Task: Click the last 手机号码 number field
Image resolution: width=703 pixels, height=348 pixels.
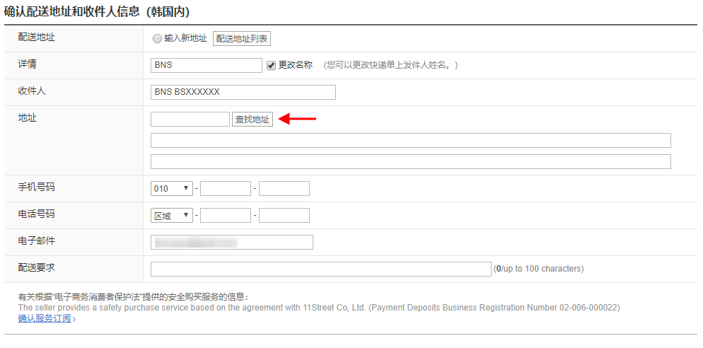Action: pyautogui.click(x=284, y=188)
